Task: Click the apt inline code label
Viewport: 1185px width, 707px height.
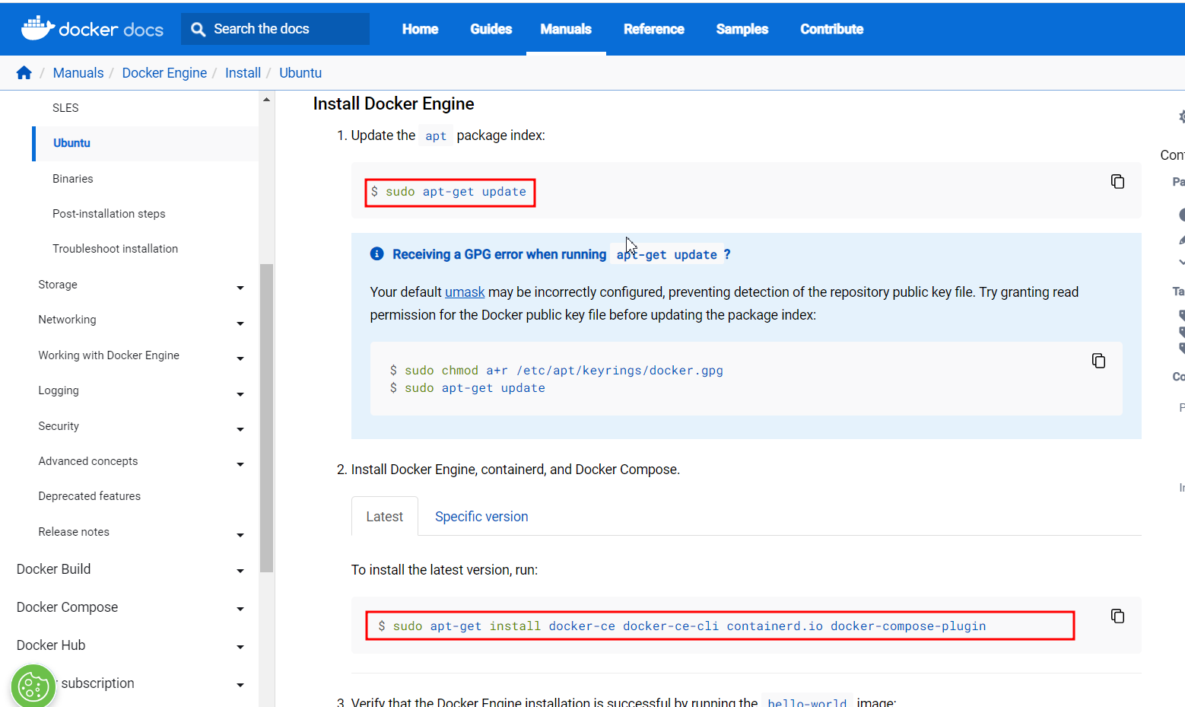Action: point(436,135)
